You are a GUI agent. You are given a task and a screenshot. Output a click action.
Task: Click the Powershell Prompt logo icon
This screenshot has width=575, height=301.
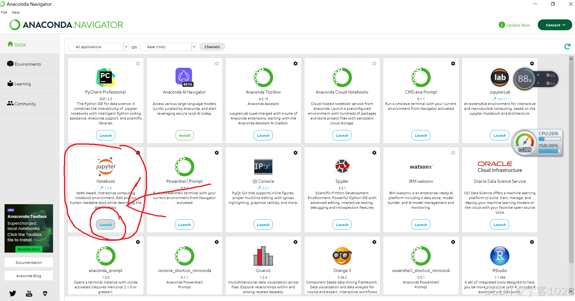[x=184, y=167]
